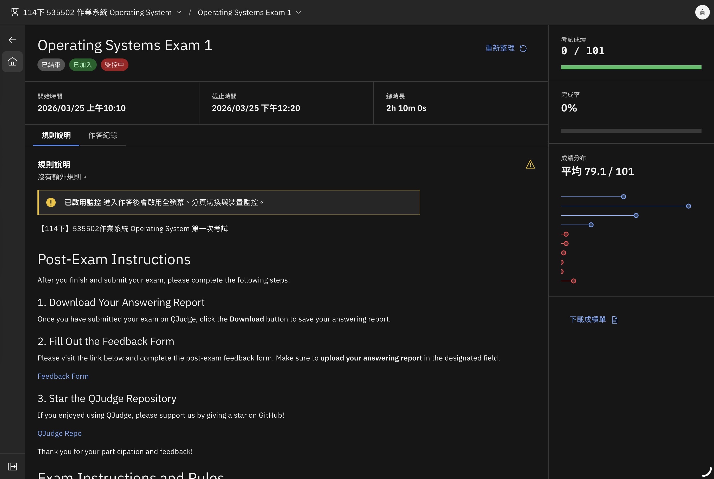
Task: Click the Post-Exam Instructions heading
Action: 114,259
